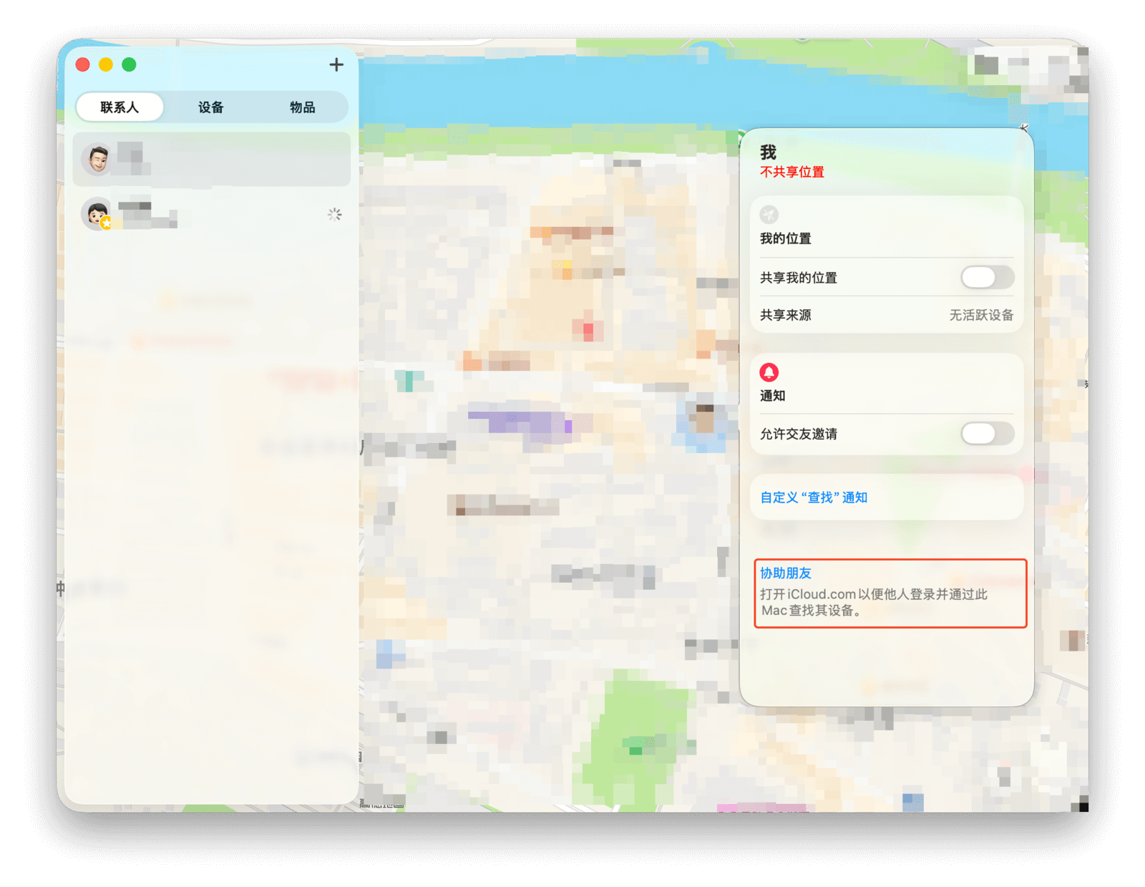Minimize window with the yellow button
Screen dimensions: 1145x887
click(x=106, y=65)
